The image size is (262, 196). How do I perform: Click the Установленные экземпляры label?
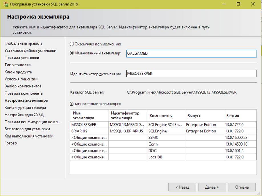coord(96,104)
